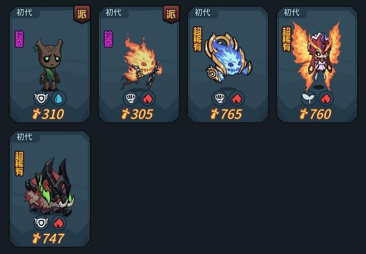The image size is (366, 254).
Task: Click the leaf sprout icon on the 760 card
Action: click(309, 98)
